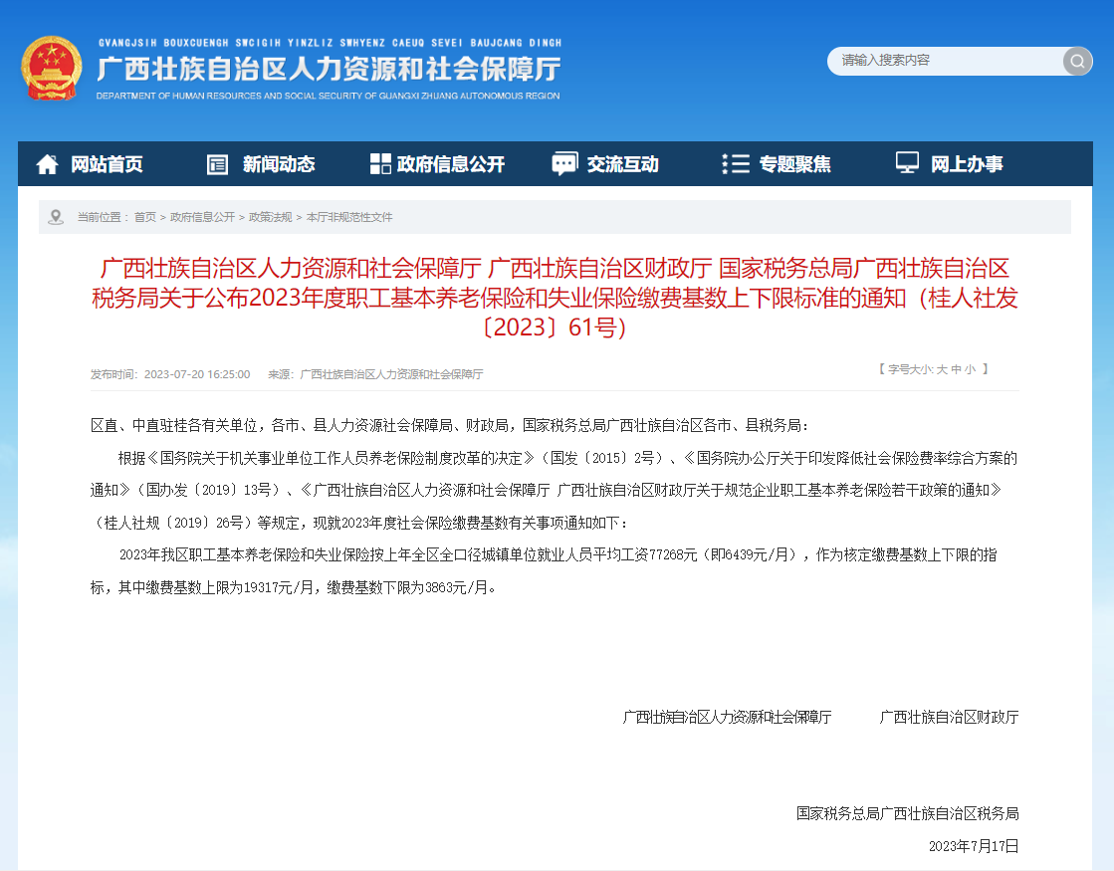This screenshot has width=1114, height=871.
Task: Click 首页 in the breadcrumb
Action: (145, 217)
